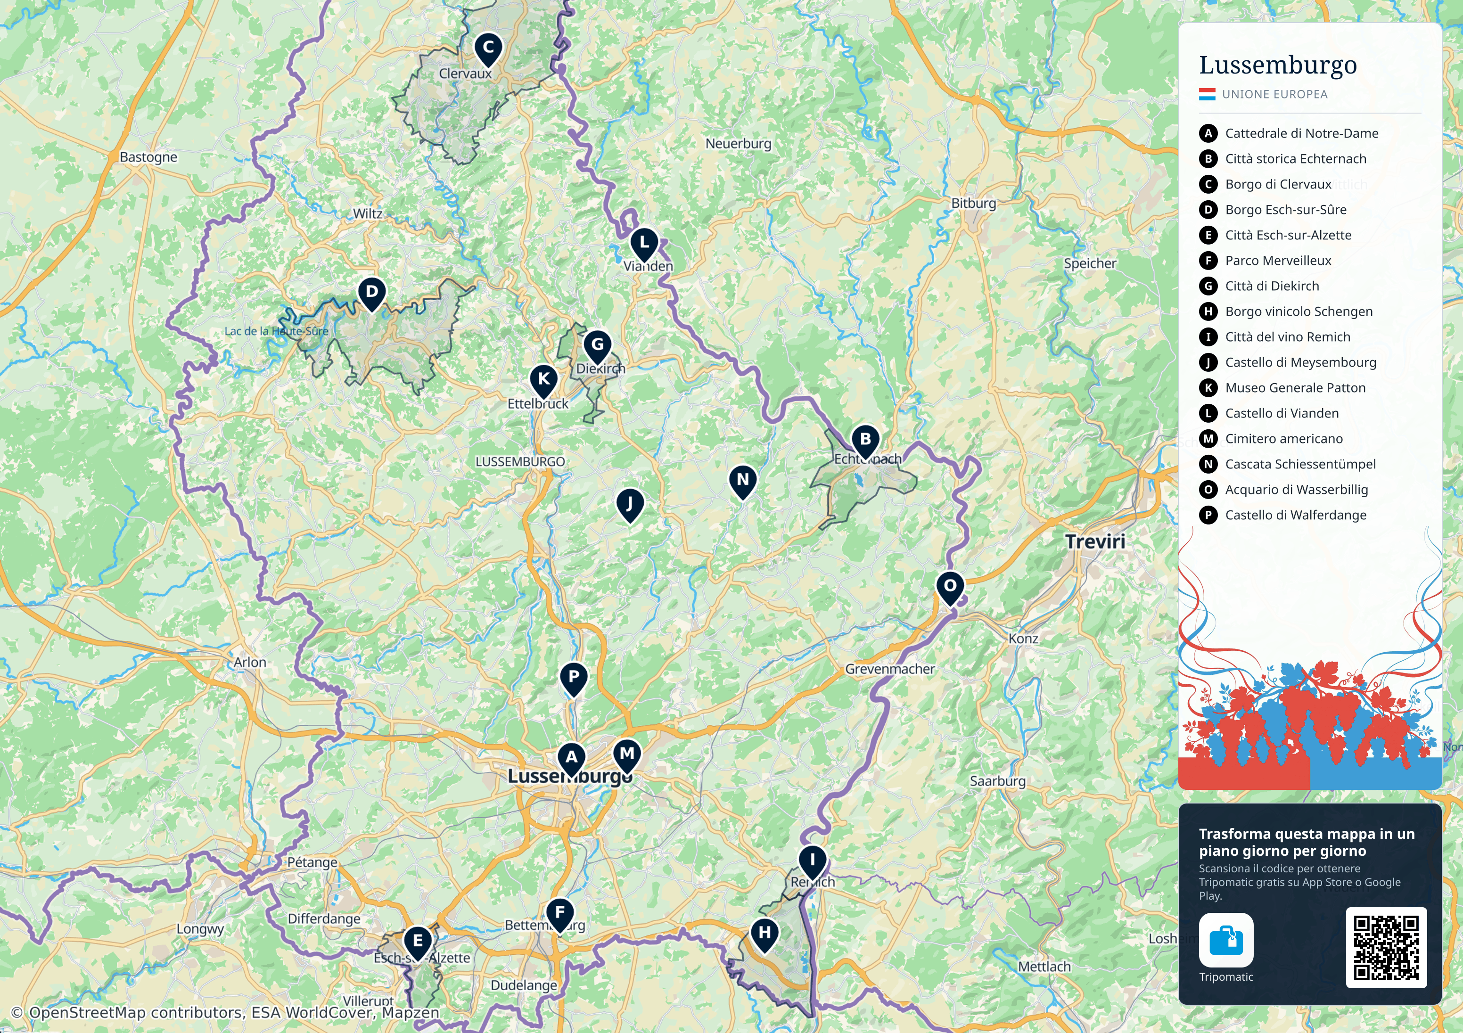The height and width of the screenshot is (1033, 1463).
Task: Click map pin E at Esch-sur-Alzette
Action: 418,943
